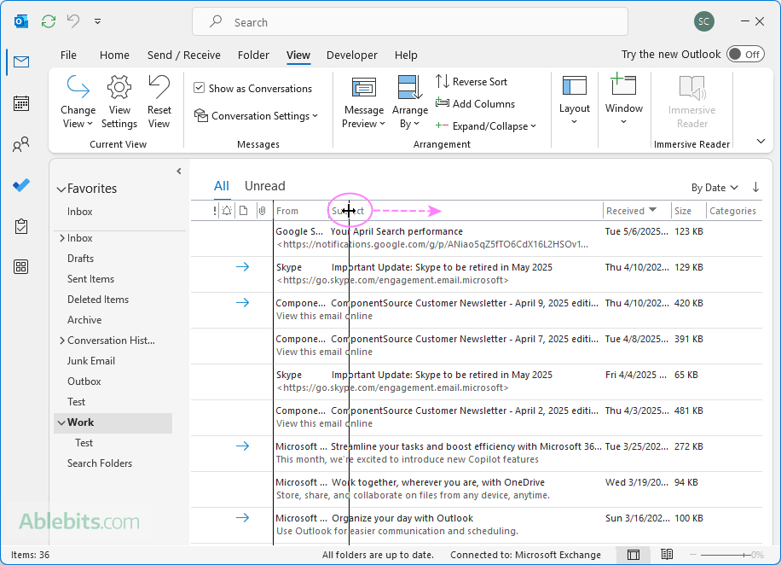
Task: Open the People contacts module
Action: coord(21,144)
